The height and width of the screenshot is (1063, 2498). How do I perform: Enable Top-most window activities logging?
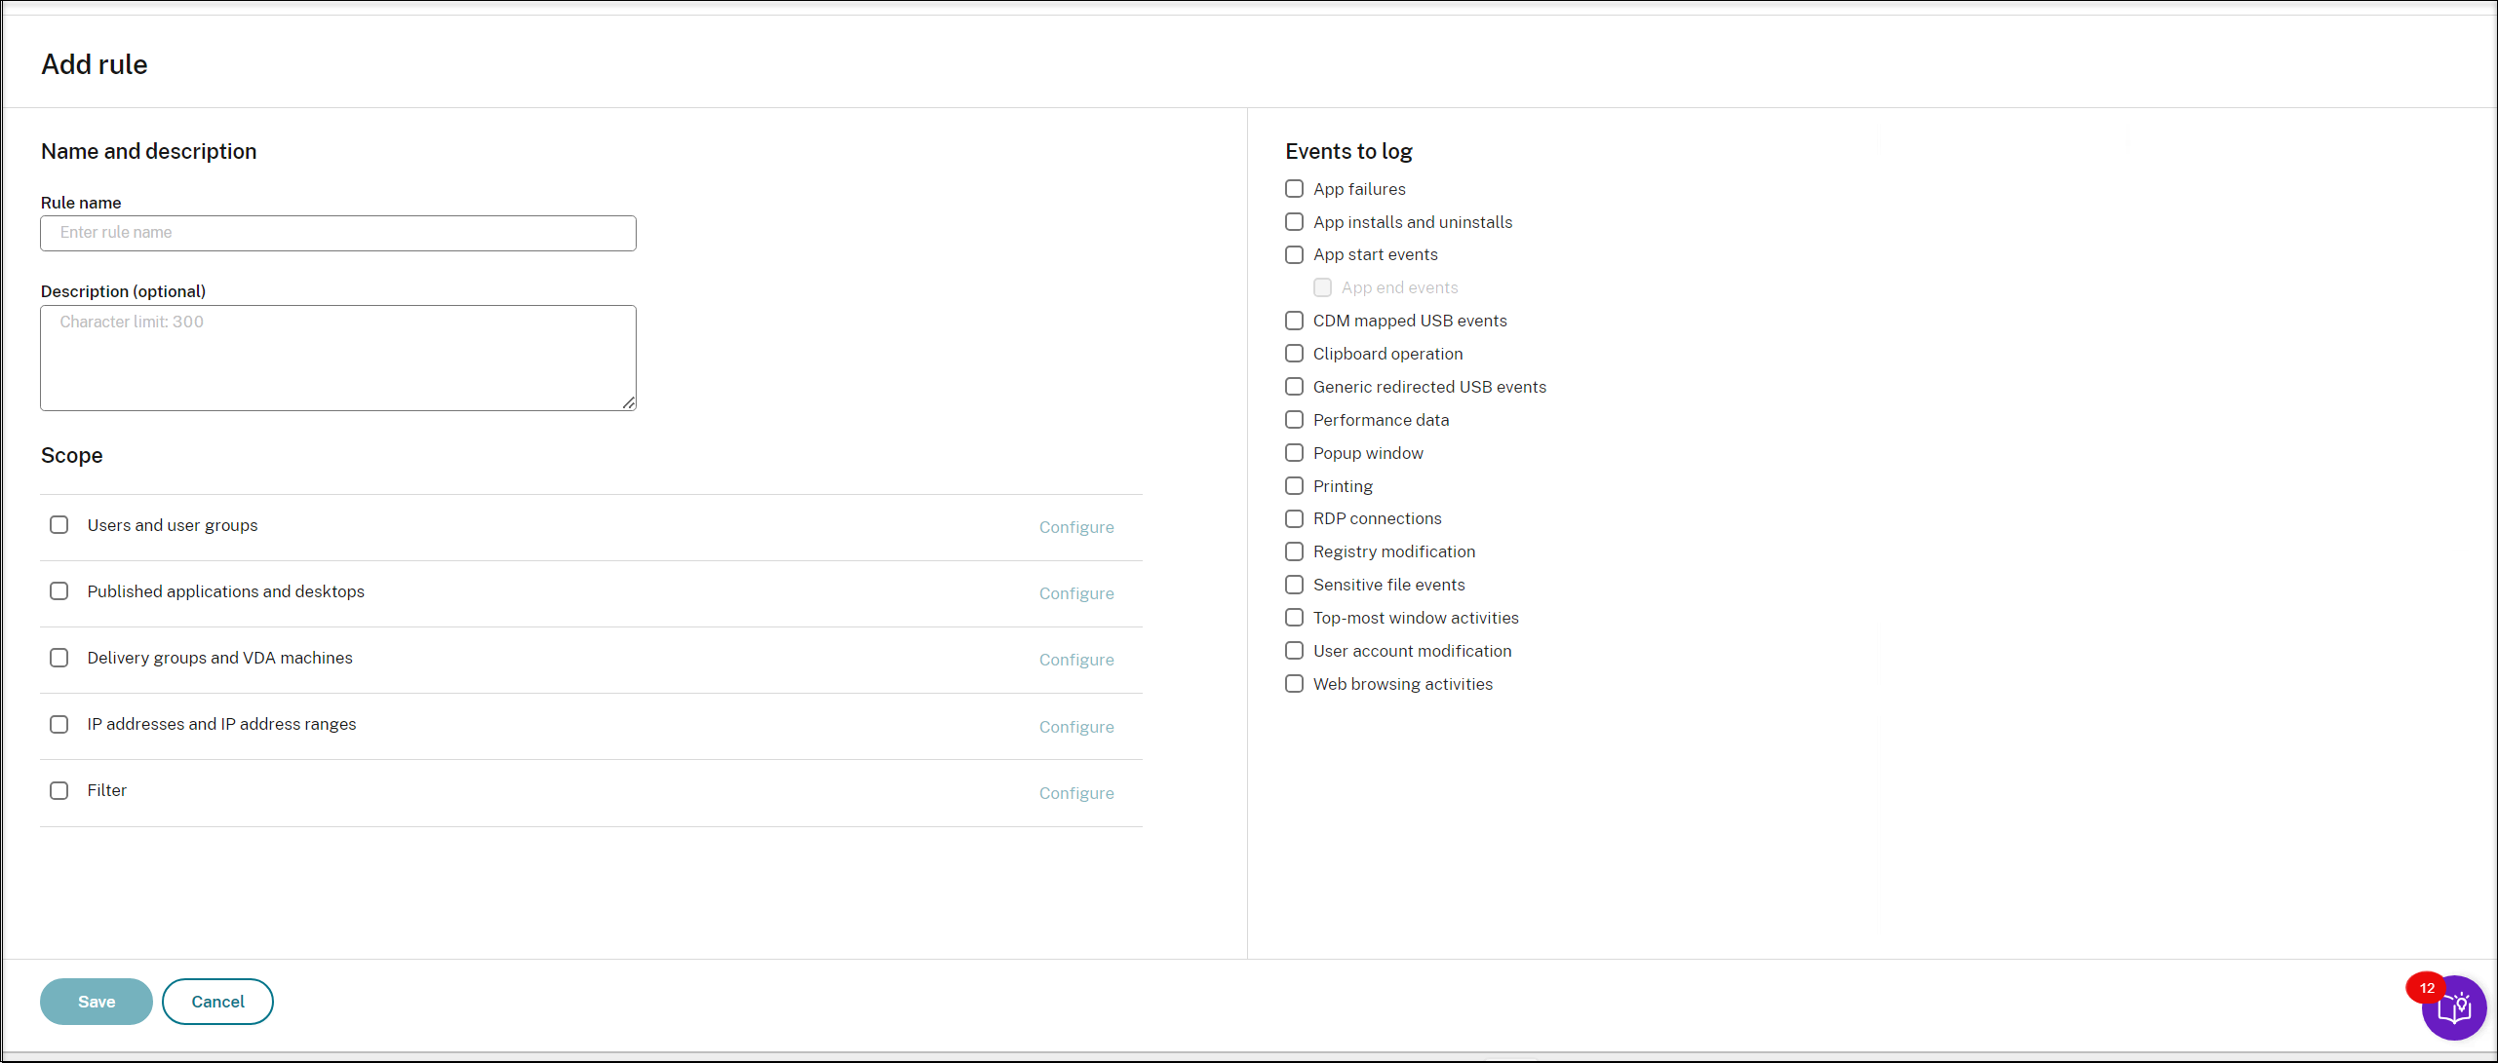click(1295, 618)
